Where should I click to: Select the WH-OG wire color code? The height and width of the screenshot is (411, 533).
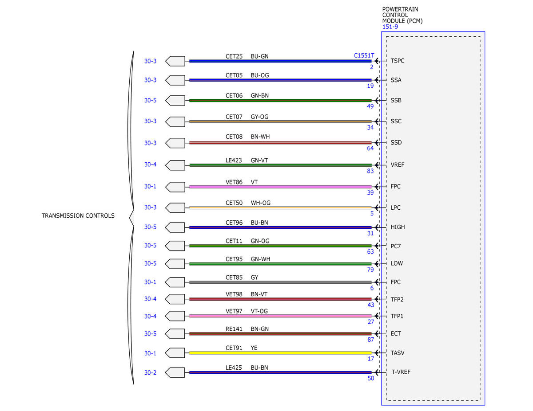click(x=261, y=203)
